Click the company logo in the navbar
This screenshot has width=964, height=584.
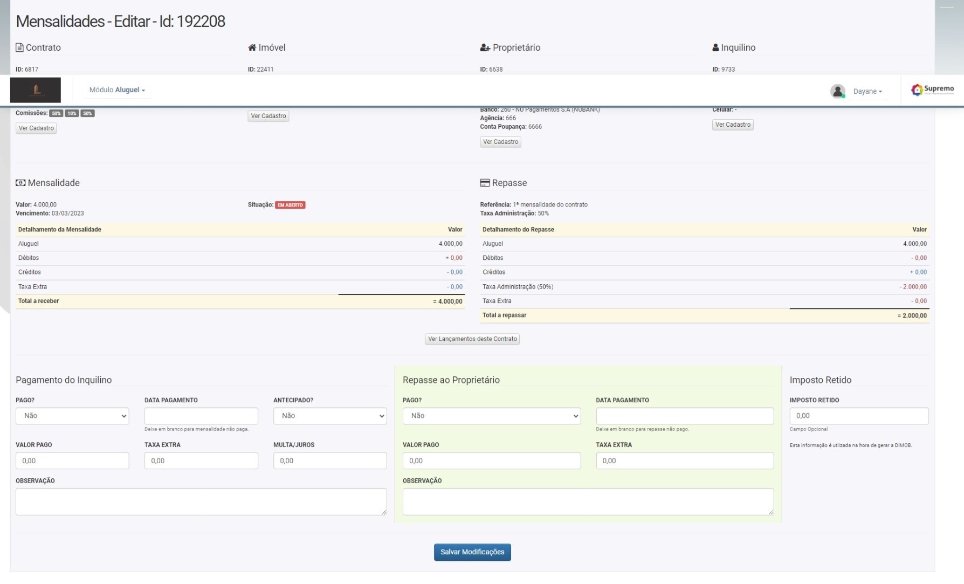[x=36, y=90]
